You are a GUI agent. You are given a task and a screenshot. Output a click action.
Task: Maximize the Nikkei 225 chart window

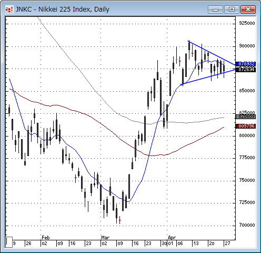tap(232, 9)
